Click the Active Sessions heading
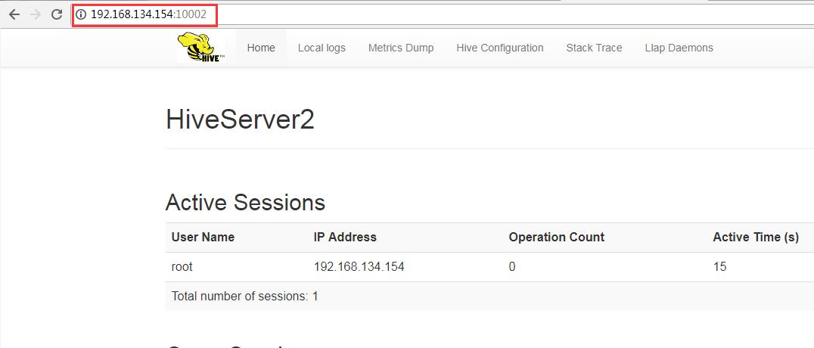This screenshot has width=814, height=348. pos(246,202)
